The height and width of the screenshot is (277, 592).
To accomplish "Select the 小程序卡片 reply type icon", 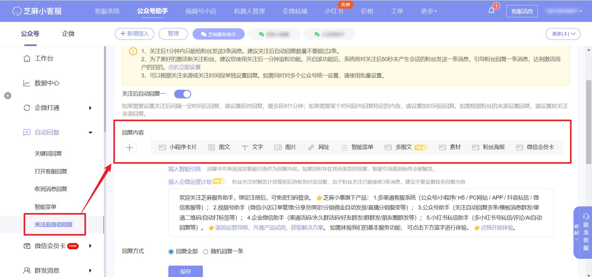I will click(x=162, y=147).
